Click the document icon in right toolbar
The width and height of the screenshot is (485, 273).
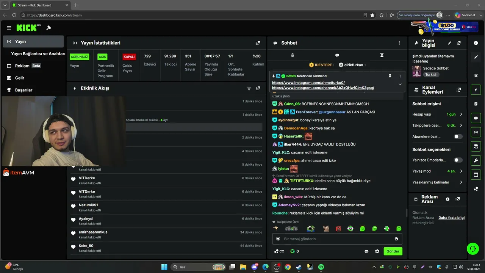(476, 104)
